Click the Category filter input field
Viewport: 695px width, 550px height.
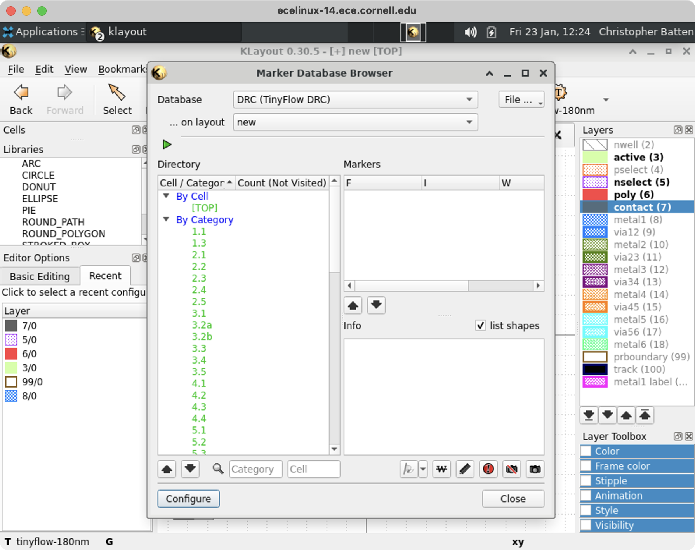point(255,469)
